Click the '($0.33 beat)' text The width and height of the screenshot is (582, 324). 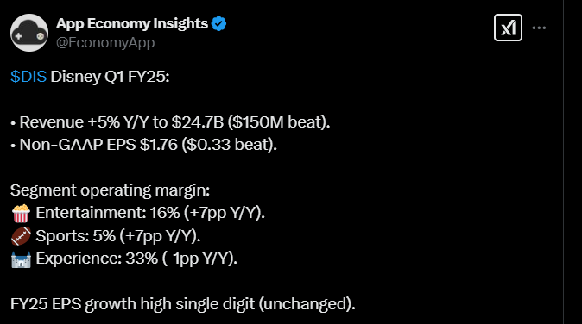pyautogui.click(x=230, y=145)
